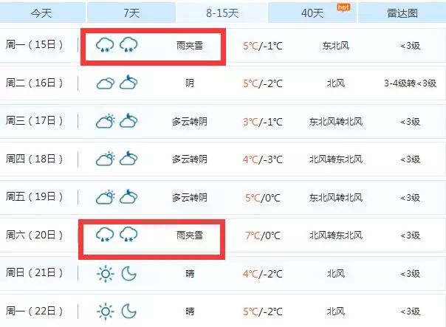
Task: Click the cloudy night icon for 周四（18日）
Action: pos(129,159)
